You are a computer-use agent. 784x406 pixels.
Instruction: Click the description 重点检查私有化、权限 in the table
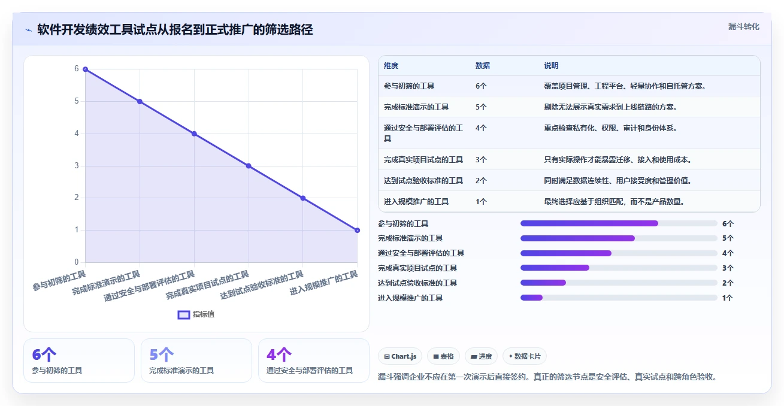click(x=611, y=128)
